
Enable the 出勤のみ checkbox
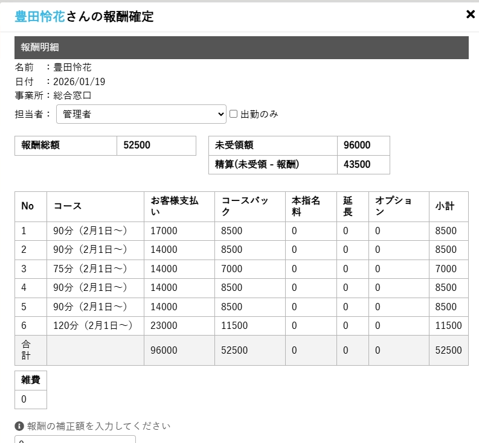point(234,113)
